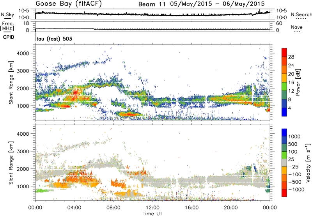
Task: Click the Velocity [m s-1] colorbar title
Action: tap(308, 163)
